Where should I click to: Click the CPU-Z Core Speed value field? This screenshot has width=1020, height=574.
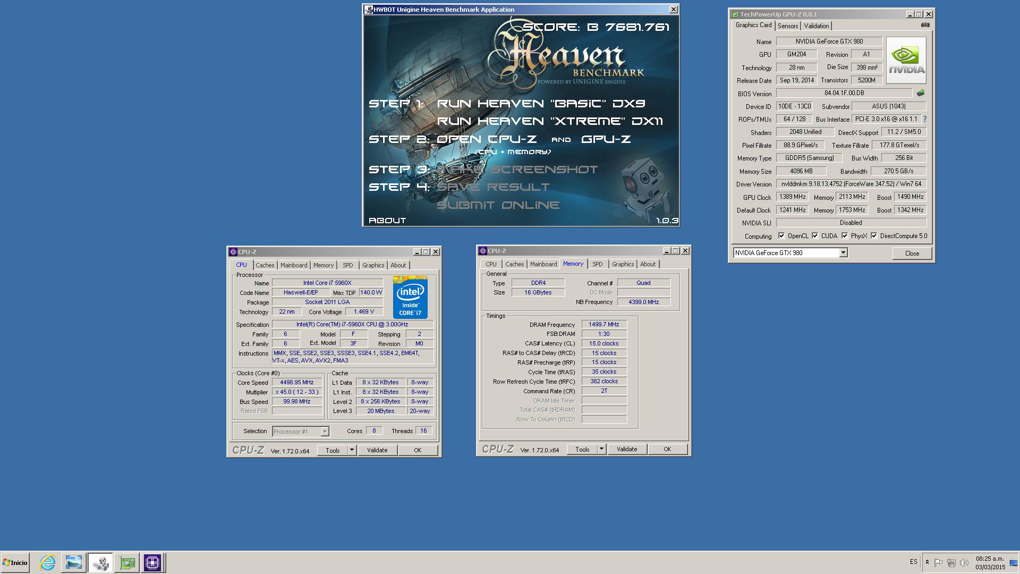coord(297,383)
